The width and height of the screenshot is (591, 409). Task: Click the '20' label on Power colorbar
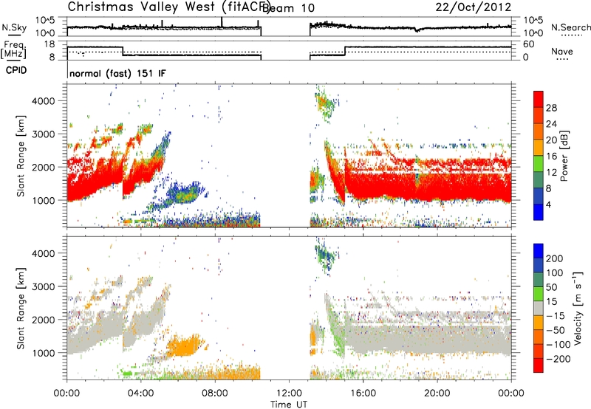pos(551,140)
